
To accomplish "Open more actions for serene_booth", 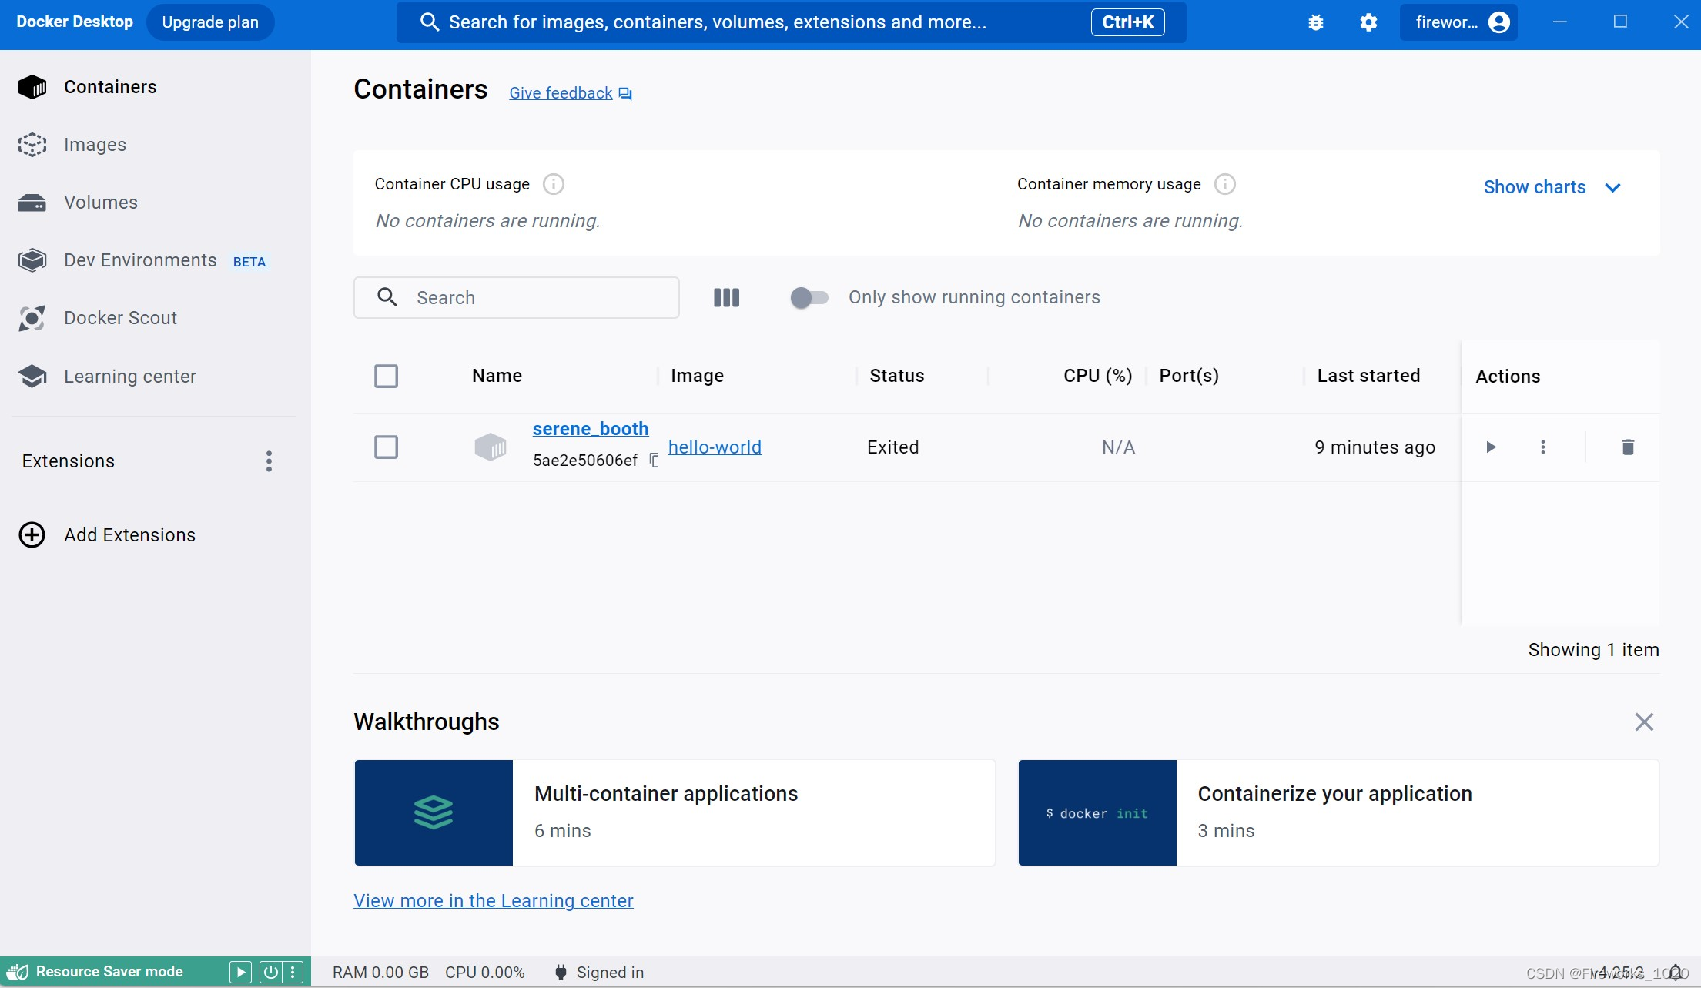I will tap(1542, 447).
